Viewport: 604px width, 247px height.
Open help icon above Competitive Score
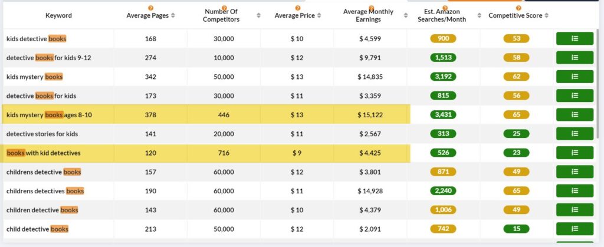(x=518, y=8)
